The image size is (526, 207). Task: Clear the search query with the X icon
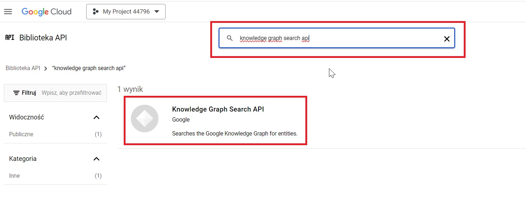447,39
